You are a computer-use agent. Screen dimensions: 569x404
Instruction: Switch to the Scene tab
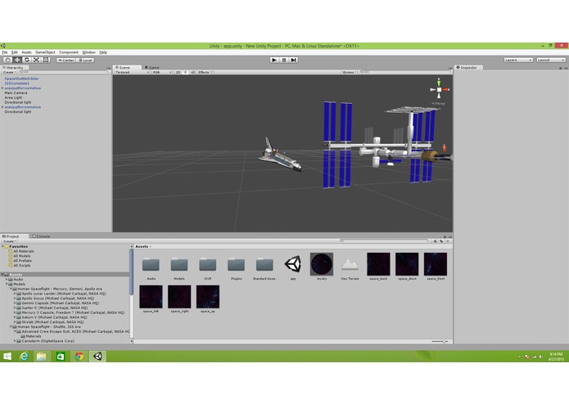(127, 67)
